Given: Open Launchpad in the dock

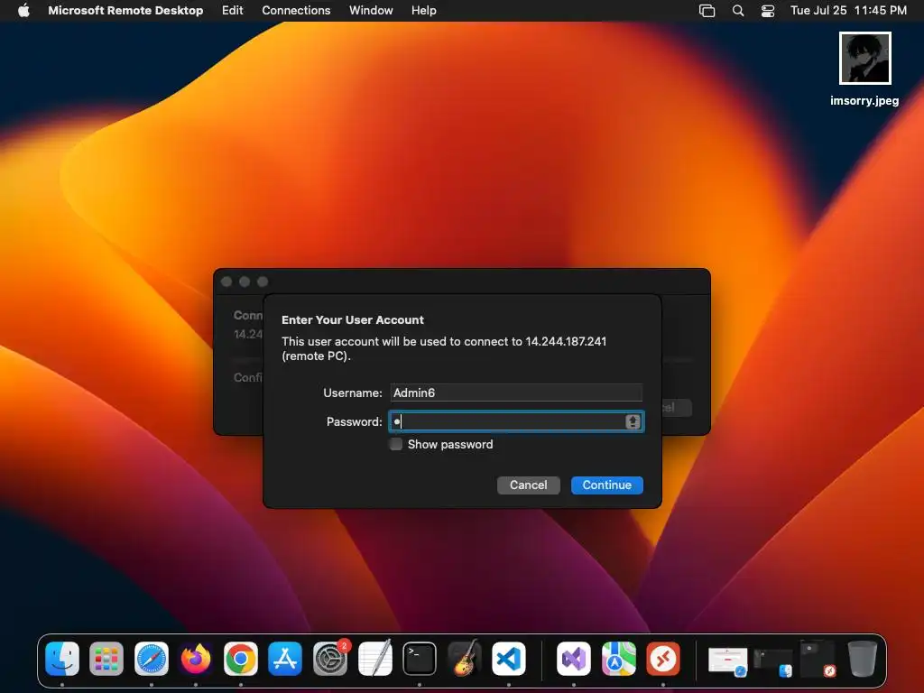Looking at the screenshot, I should click(106, 658).
